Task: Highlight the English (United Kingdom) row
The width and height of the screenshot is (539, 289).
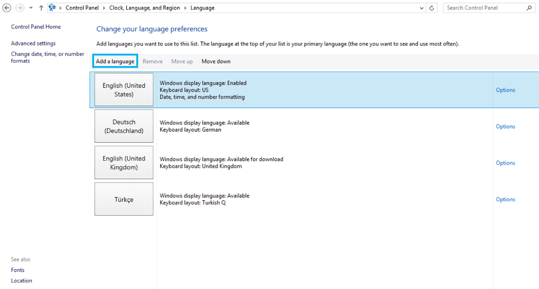Action: point(124,162)
